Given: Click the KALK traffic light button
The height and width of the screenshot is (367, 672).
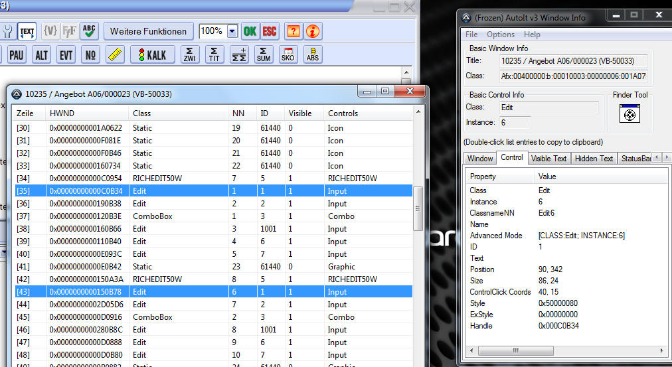Looking at the screenshot, I should (152, 54).
